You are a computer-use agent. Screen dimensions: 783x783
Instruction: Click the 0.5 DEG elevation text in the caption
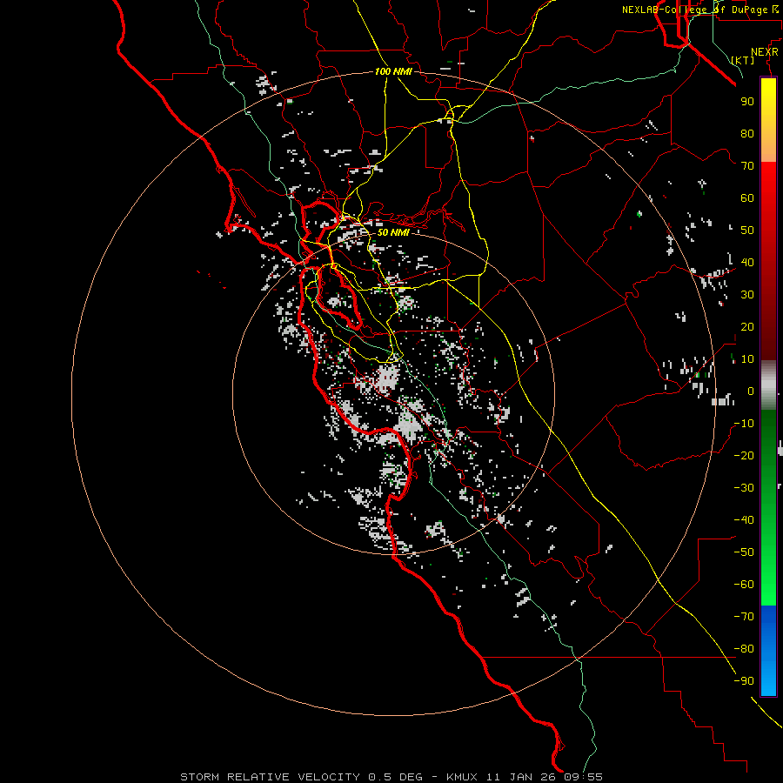coord(396,777)
